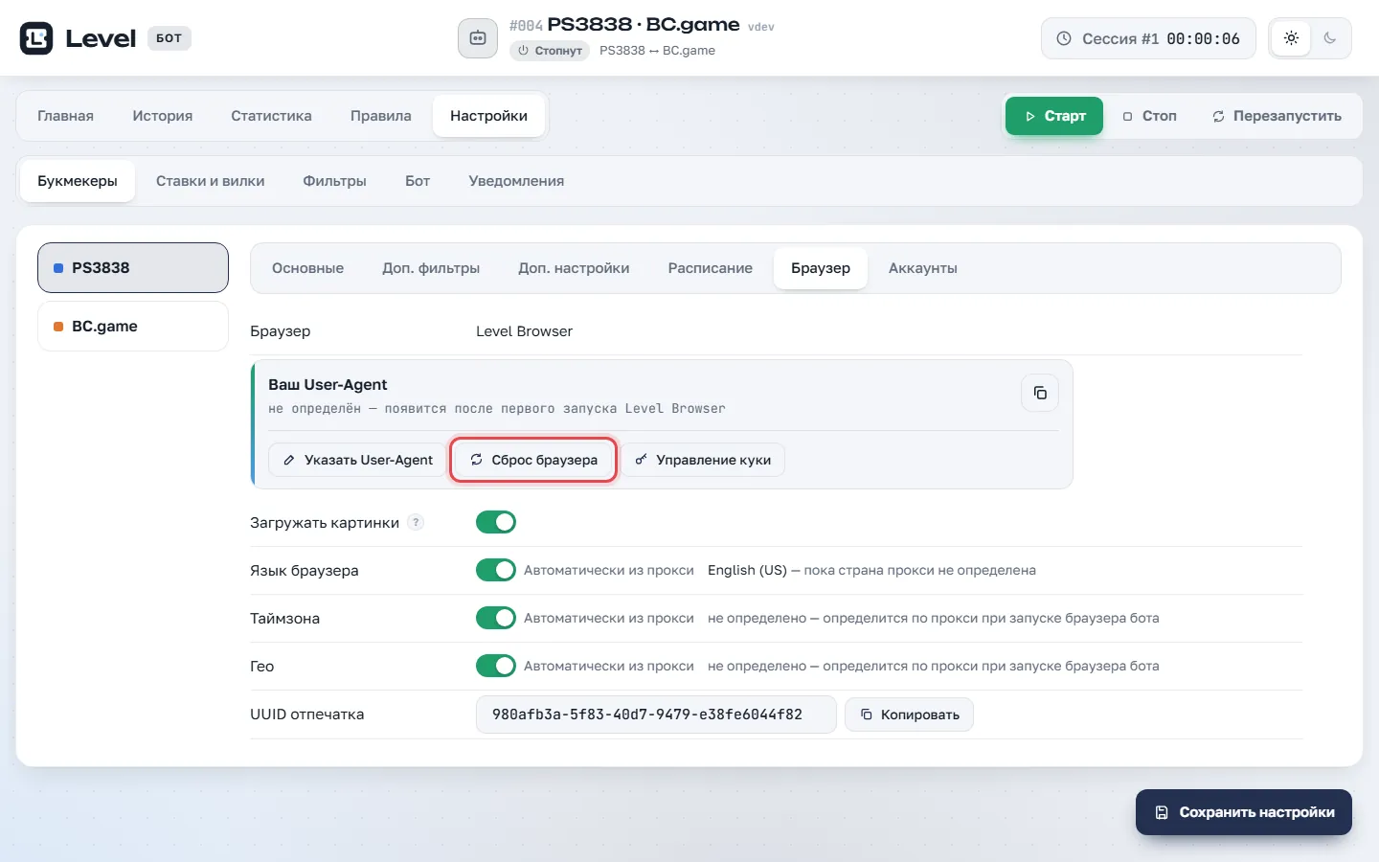Select PS3838 bookmaker in sidebar
Screen dimensions: 1379x862
tap(133, 268)
